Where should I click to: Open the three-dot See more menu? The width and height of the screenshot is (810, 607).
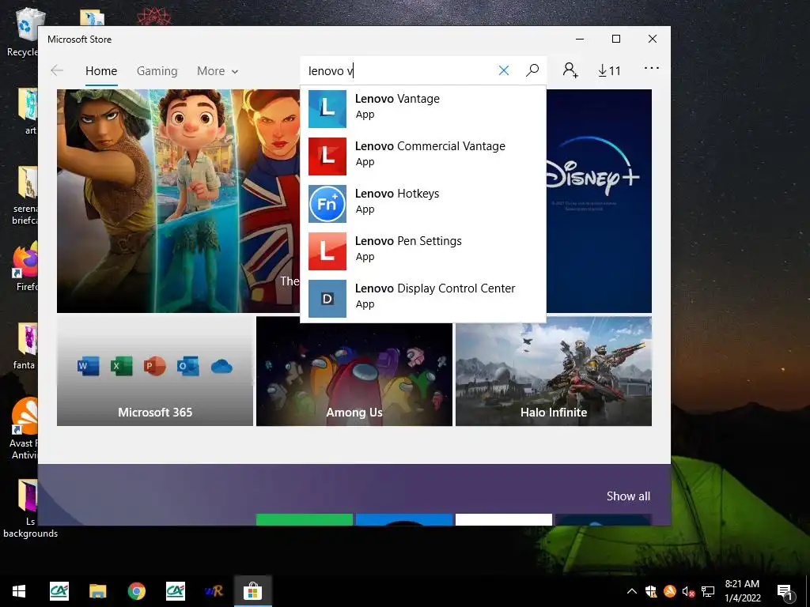652,68
